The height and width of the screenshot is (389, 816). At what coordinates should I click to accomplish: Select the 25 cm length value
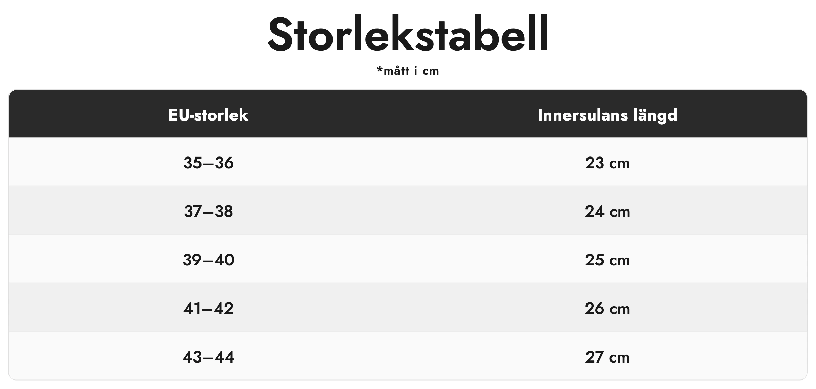pyautogui.click(x=607, y=260)
